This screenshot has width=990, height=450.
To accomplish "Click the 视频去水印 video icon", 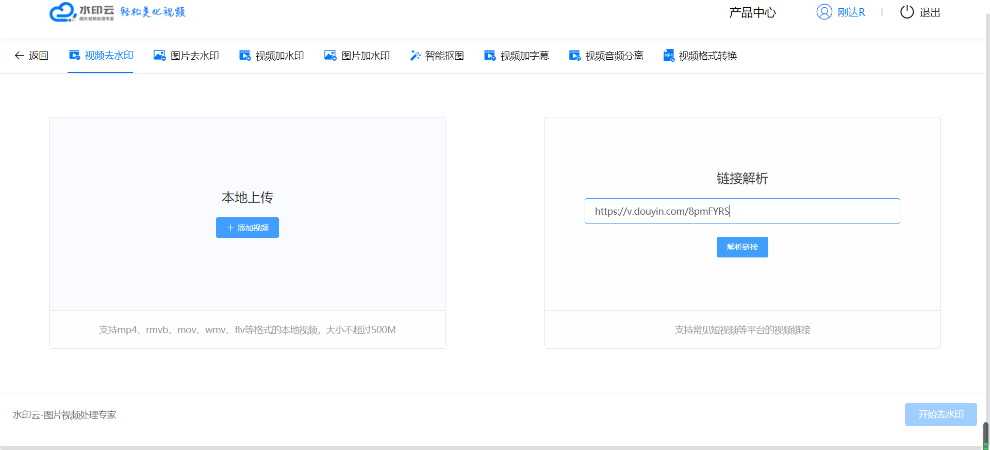I will 75,55.
